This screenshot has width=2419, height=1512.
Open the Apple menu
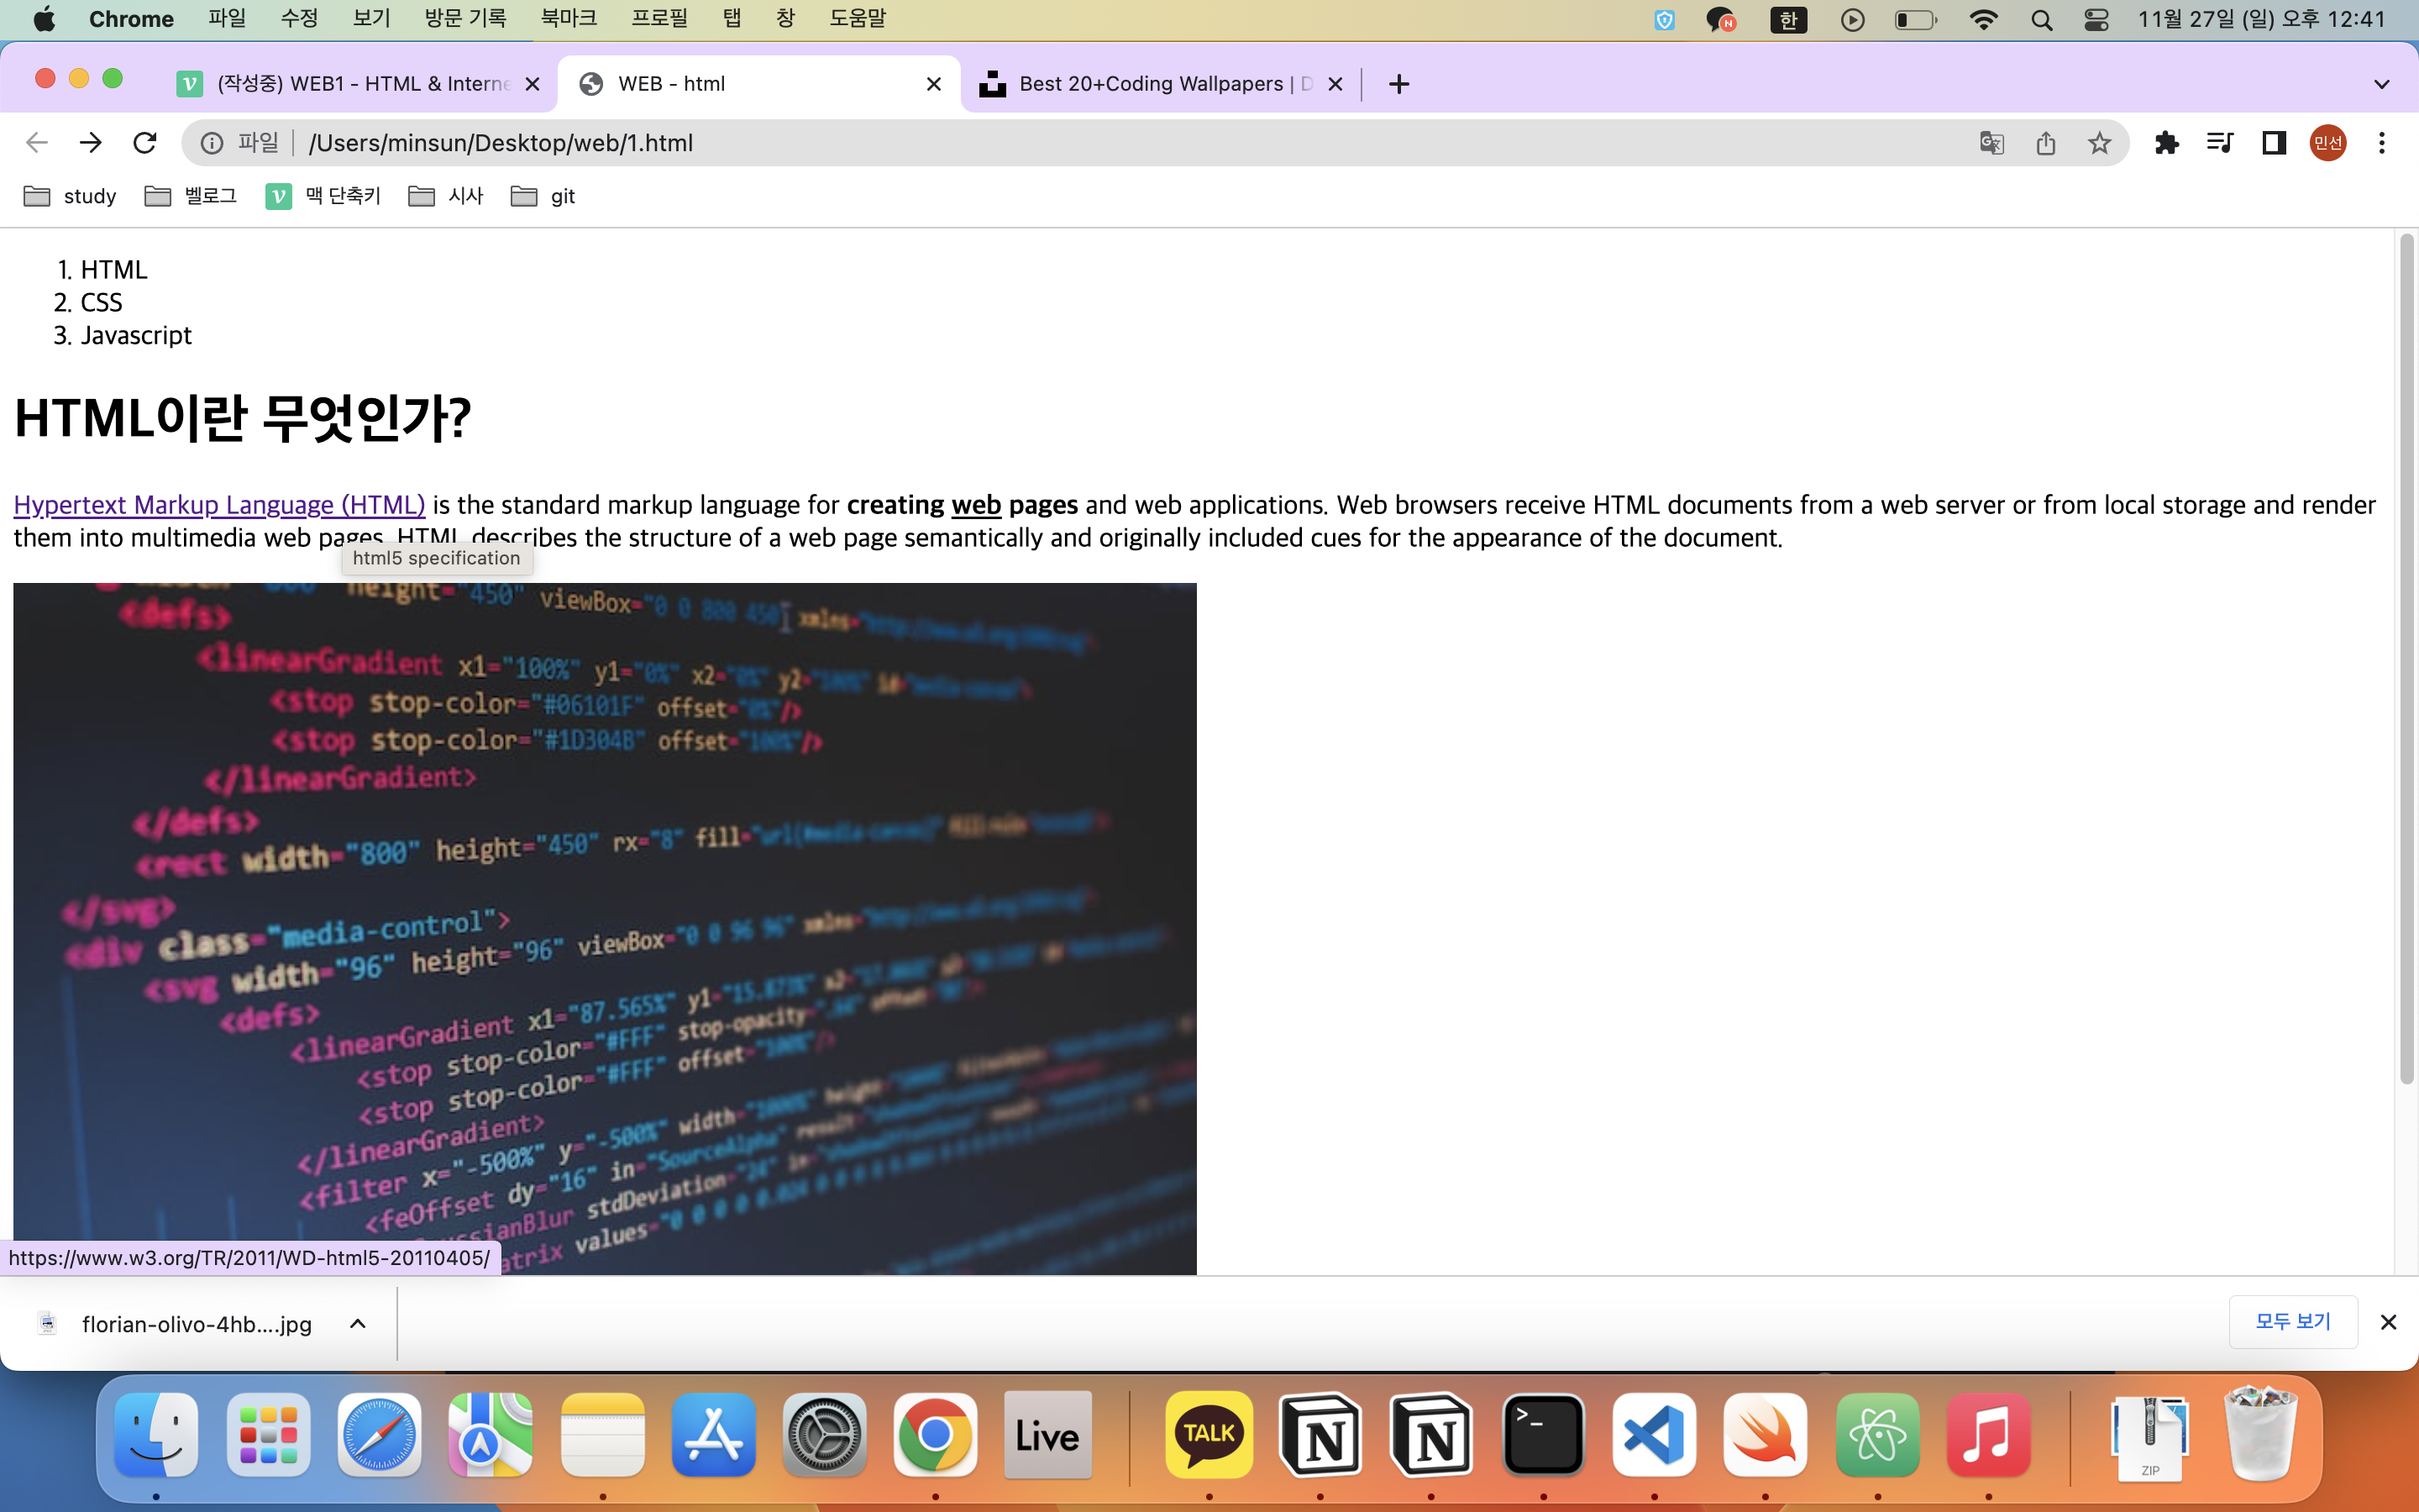coord(44,19)
